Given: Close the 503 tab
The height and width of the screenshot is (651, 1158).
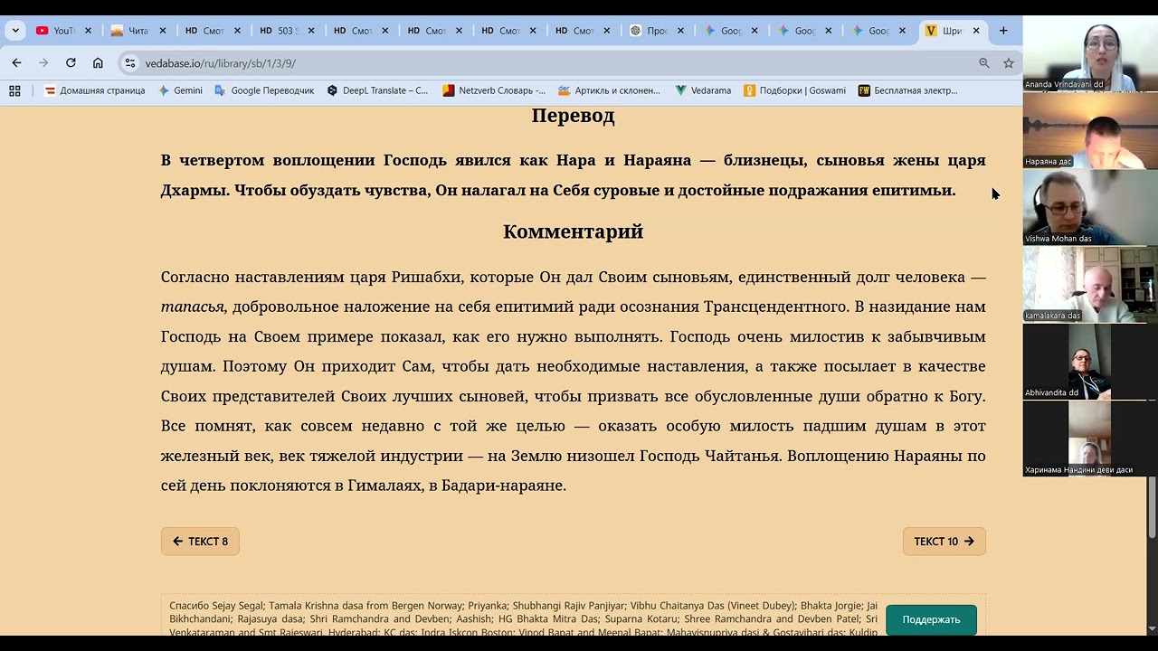Looking at the screenshot, I should (x=310, y=31).
